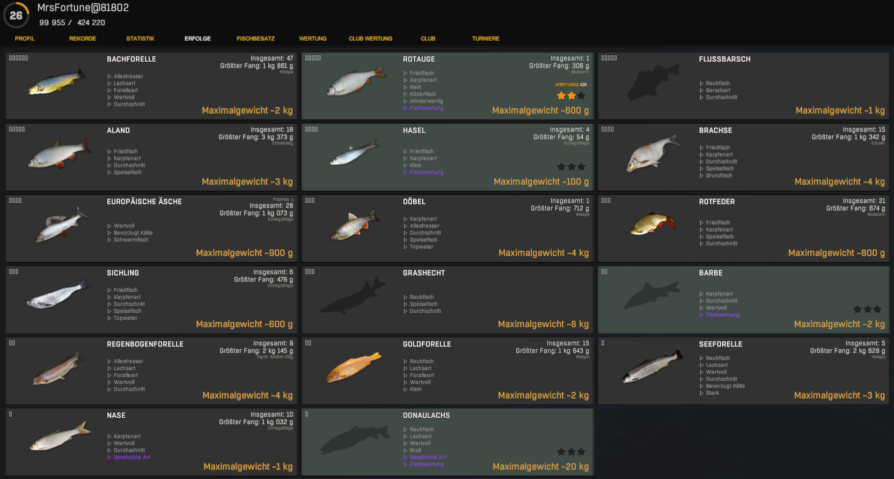Viewport: 894px width, 479px height.
Task: Open the Profil tab
Action: [25, 39]
